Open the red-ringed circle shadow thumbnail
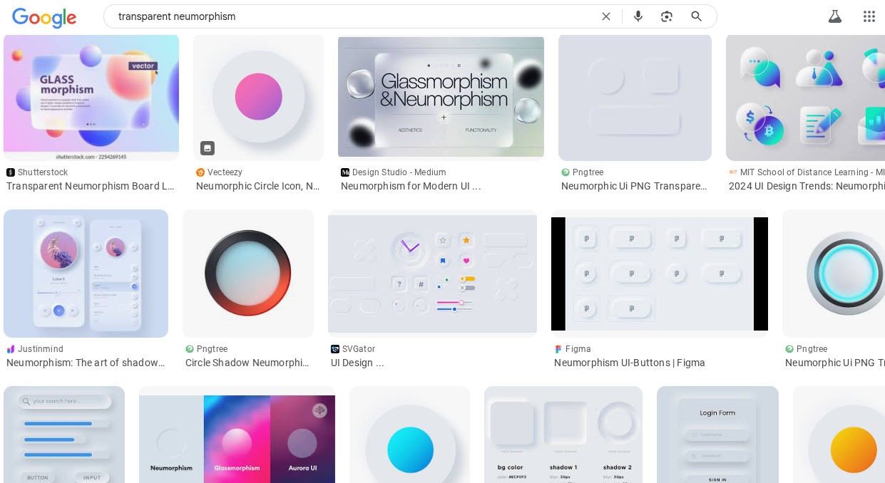The image size is (885, 483). 248,274
